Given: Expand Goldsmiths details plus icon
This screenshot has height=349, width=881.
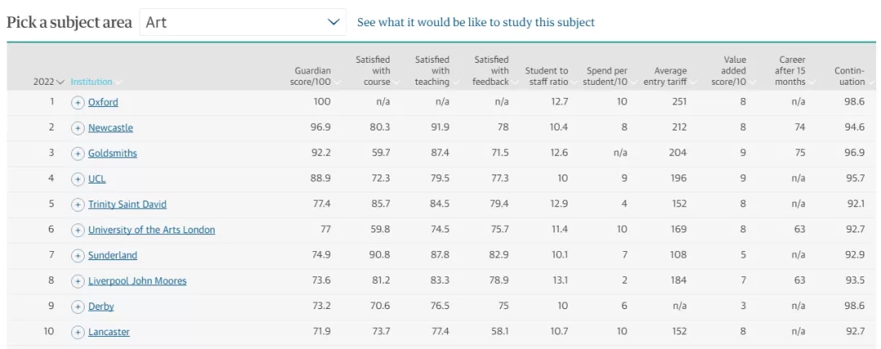Looking at the screenshot, I should (77, 153).
